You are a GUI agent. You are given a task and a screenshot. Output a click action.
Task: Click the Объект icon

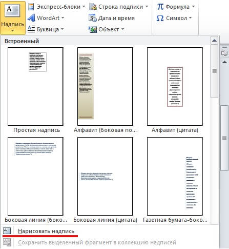pyautogui.click(x=93, y=29)
